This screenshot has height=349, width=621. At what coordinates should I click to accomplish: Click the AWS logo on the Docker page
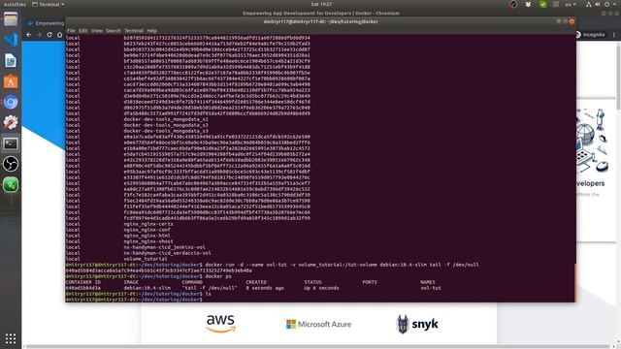(220, 324)
